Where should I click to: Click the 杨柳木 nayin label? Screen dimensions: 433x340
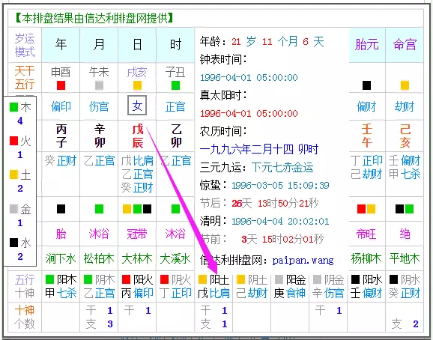coord(366,259)
